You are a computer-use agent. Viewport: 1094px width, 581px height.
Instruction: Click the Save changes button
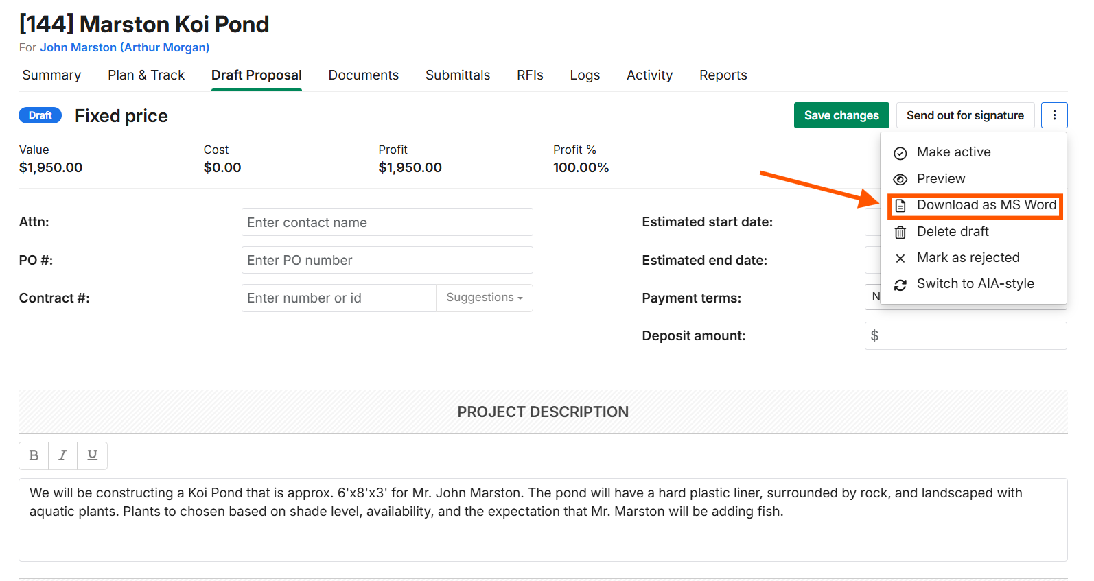(841, 115)
